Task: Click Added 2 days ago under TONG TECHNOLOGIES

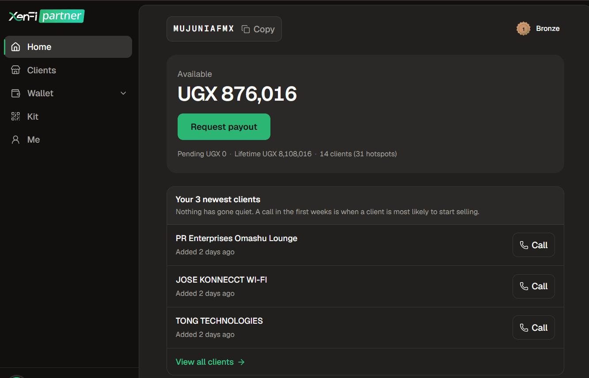Action: [x=205, y=335]
